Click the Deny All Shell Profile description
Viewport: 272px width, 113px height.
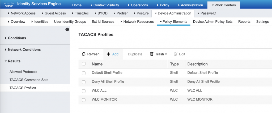[203, 82]
